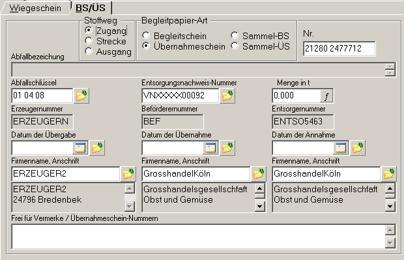Click the Datum der Übernahme date field
The width and height of the screenshot is (404, 260).
pos(173,148)
